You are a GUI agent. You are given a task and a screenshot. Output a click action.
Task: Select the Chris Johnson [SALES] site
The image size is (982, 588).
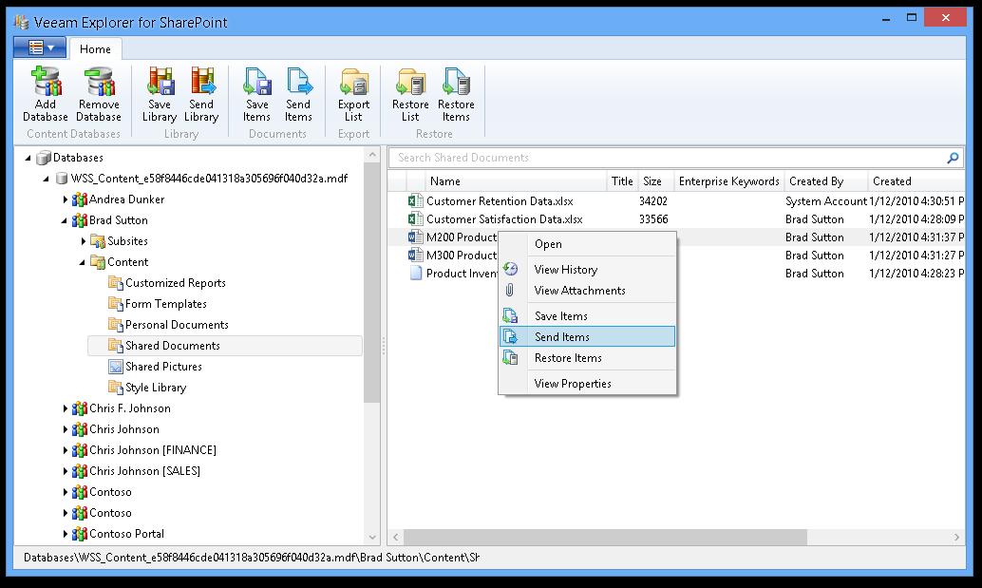pyautogui.click(x=144, y=471)
